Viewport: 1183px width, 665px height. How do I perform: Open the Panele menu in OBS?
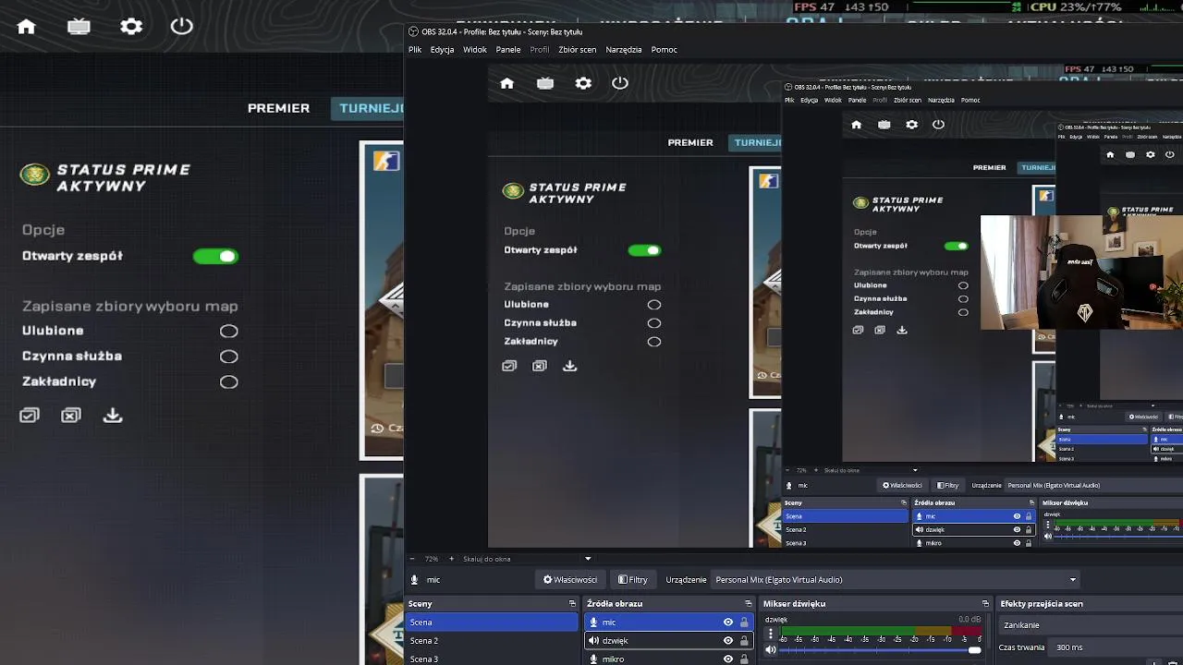[x=507, y=50]
